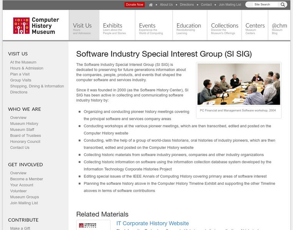Click the 'Software Industry Special Interest Group (SI SIG)' heading
Screen dimensions: 293x230
coord(164,54)
